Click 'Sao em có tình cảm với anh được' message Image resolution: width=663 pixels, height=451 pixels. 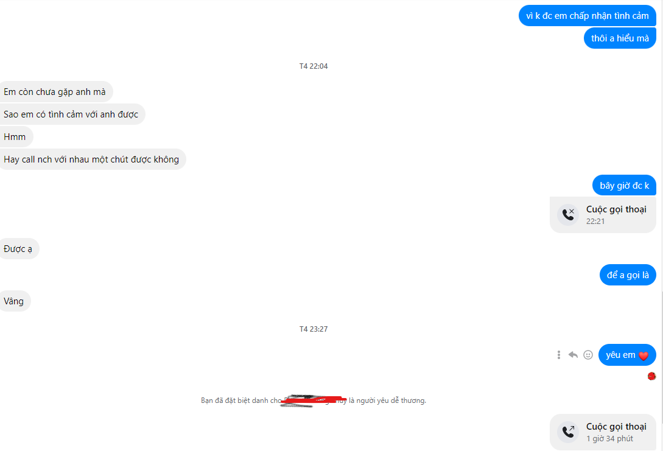click(x=71, y=114)
